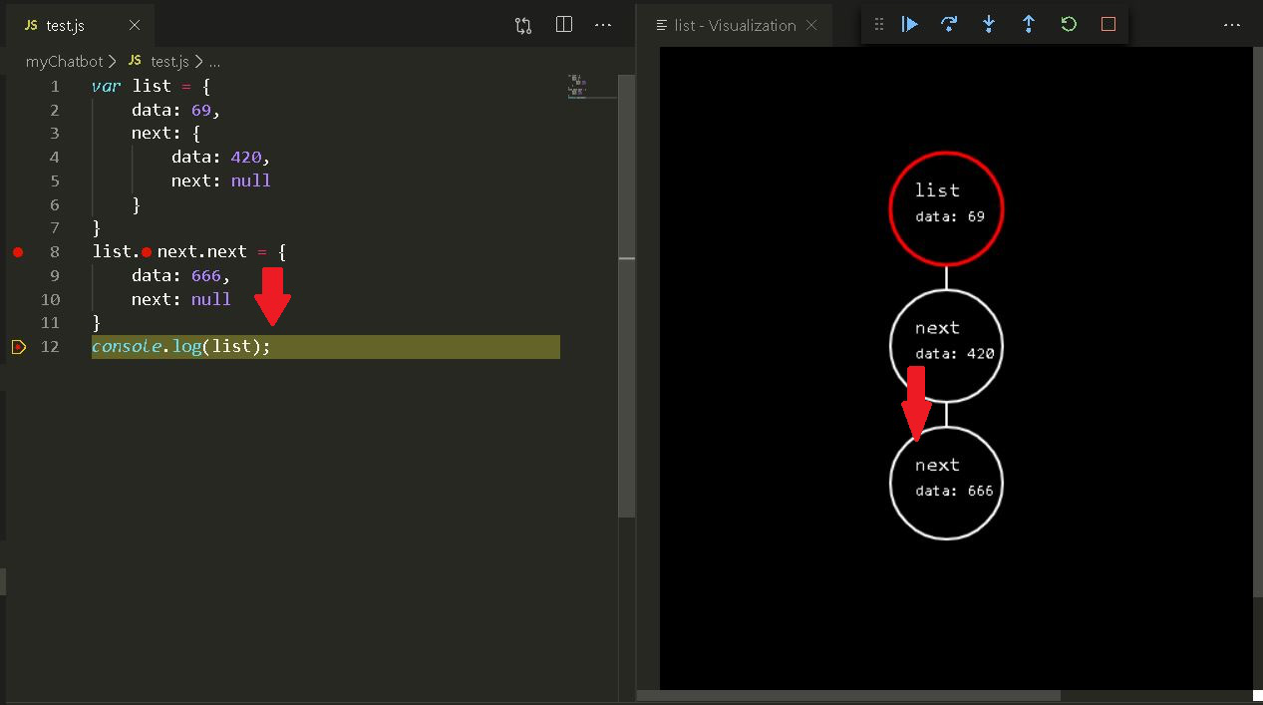Click the 'data: 666,' code line
This screenshot has height=705, width=1263.
click(x=181, y=275)
